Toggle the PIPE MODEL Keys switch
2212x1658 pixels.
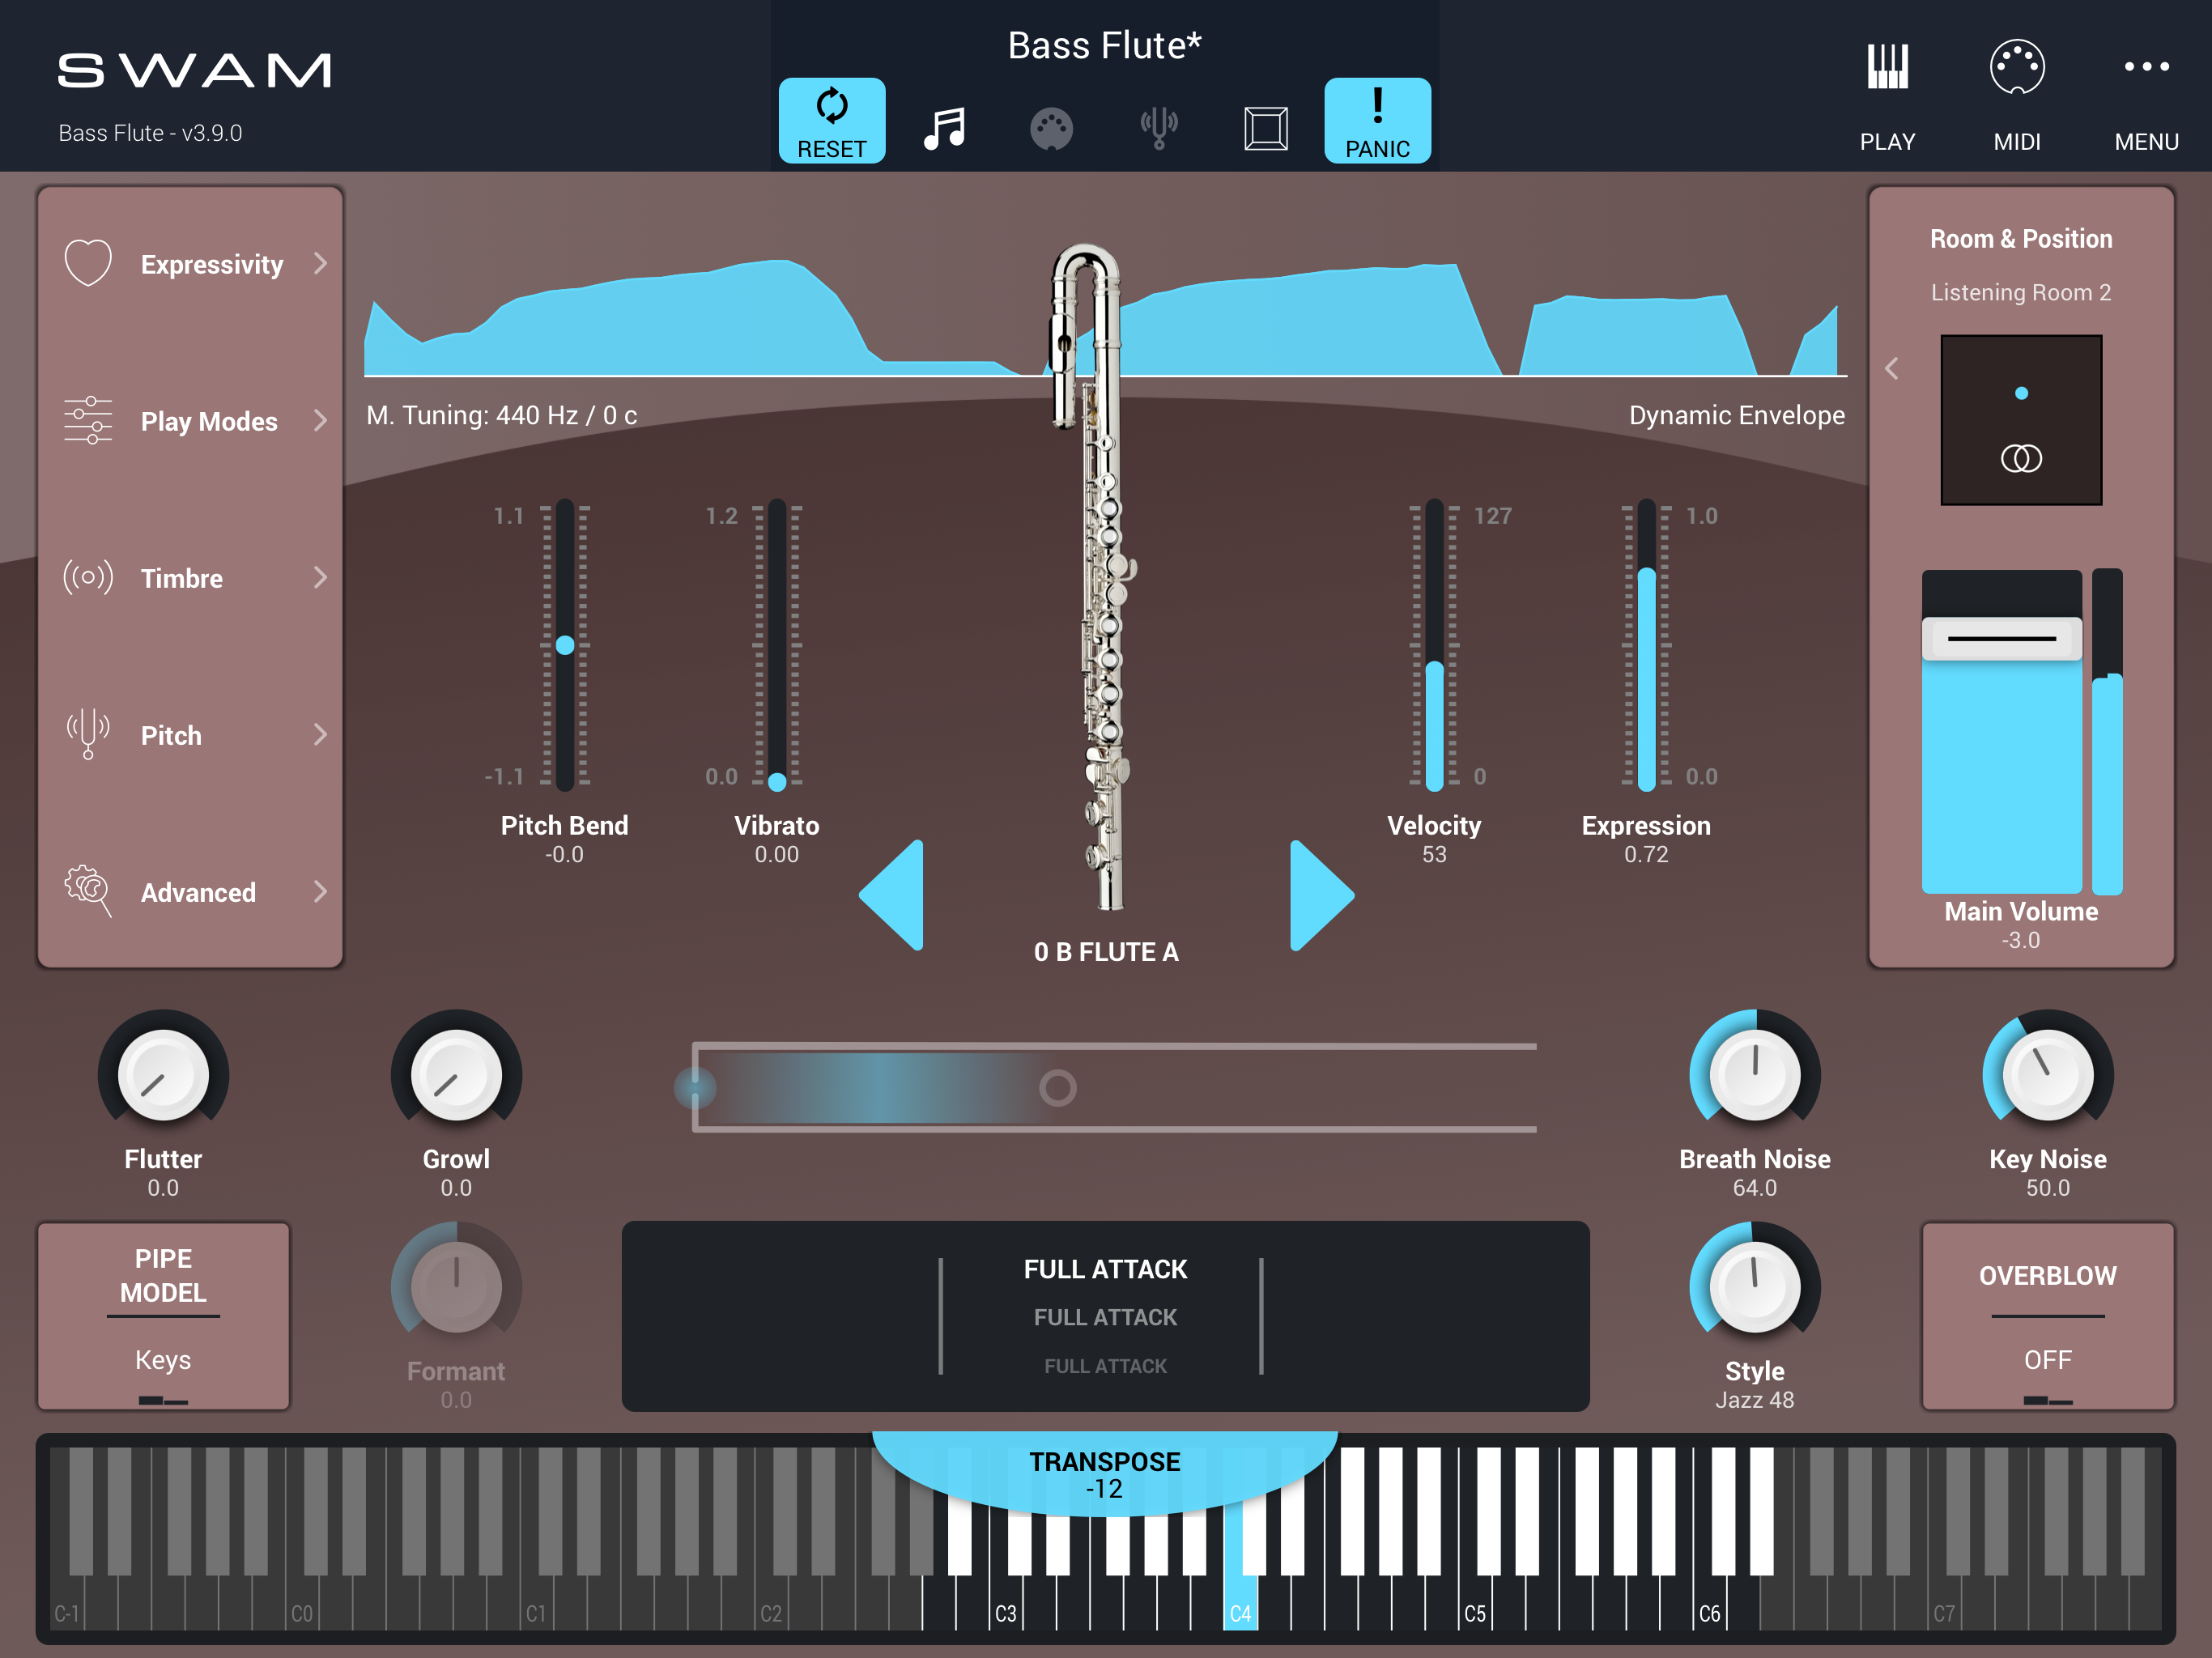(163, 1316)
